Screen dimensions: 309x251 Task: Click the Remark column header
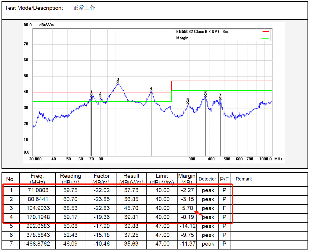point(244,179)
